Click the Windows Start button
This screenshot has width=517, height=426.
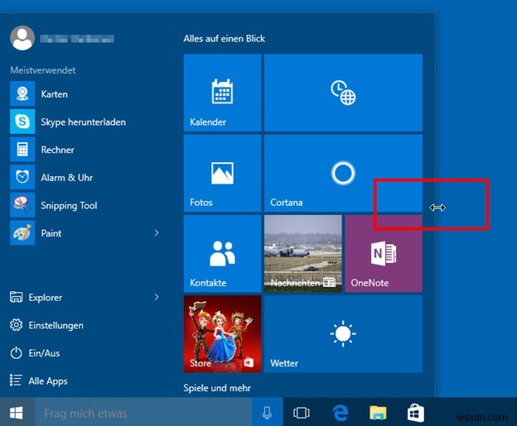(x=17, y=412)
